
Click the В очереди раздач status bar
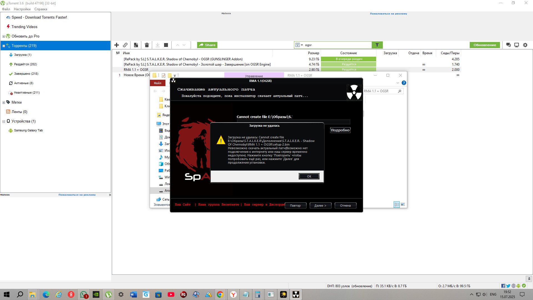click(x=349, y=59)
